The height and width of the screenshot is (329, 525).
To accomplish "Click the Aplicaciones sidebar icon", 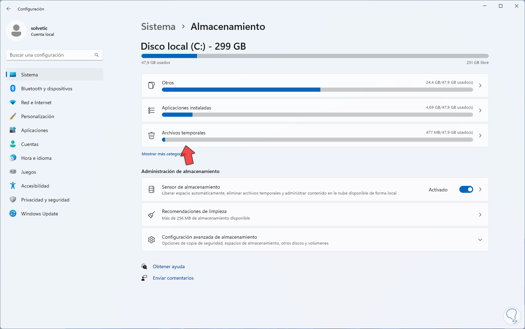I will coord(13,130).
